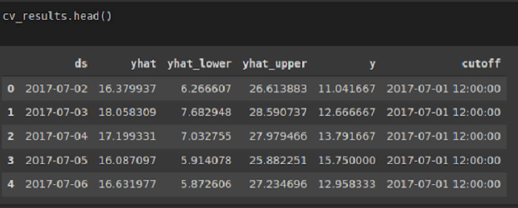The image size is (518, 208).
Task: Click row index 0
Action: pyautogui.click(x=11, y=89)
